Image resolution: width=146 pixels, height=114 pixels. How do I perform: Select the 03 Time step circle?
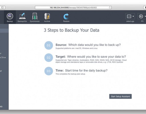(x=49, y=71)
